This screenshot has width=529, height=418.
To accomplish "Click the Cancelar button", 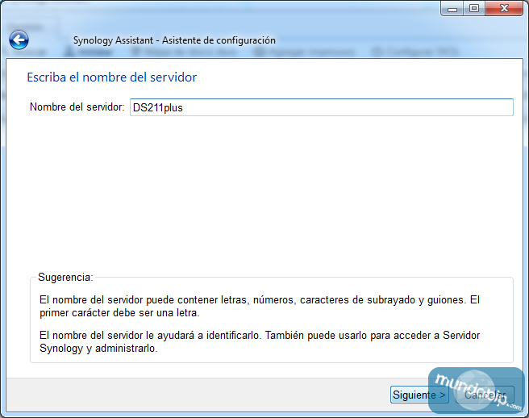I will pyautogui.click(x=485, y=395).
